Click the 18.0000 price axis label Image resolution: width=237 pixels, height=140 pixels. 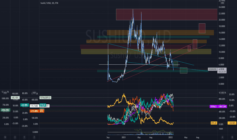coord(222,26)
